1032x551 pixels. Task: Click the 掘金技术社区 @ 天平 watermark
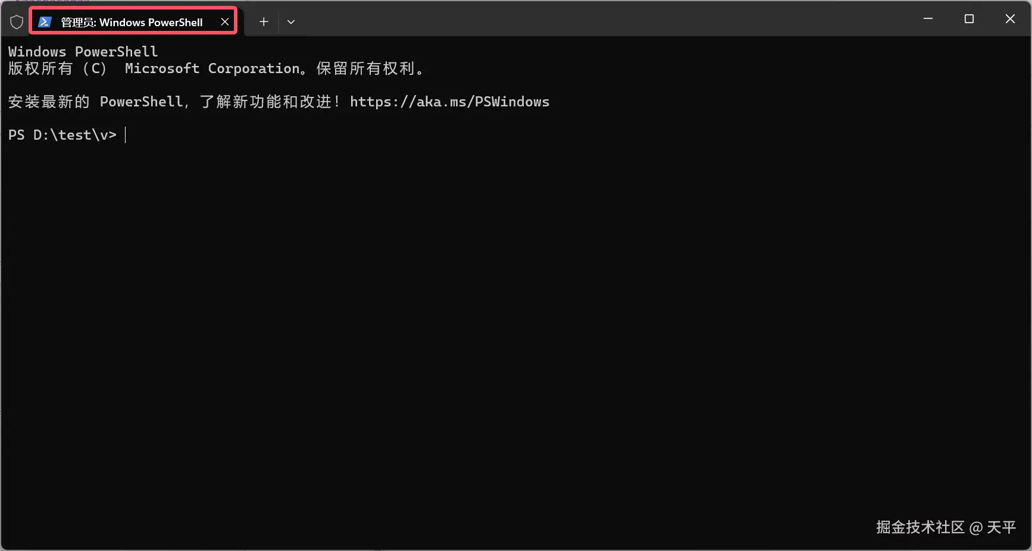tap(946, 527)
